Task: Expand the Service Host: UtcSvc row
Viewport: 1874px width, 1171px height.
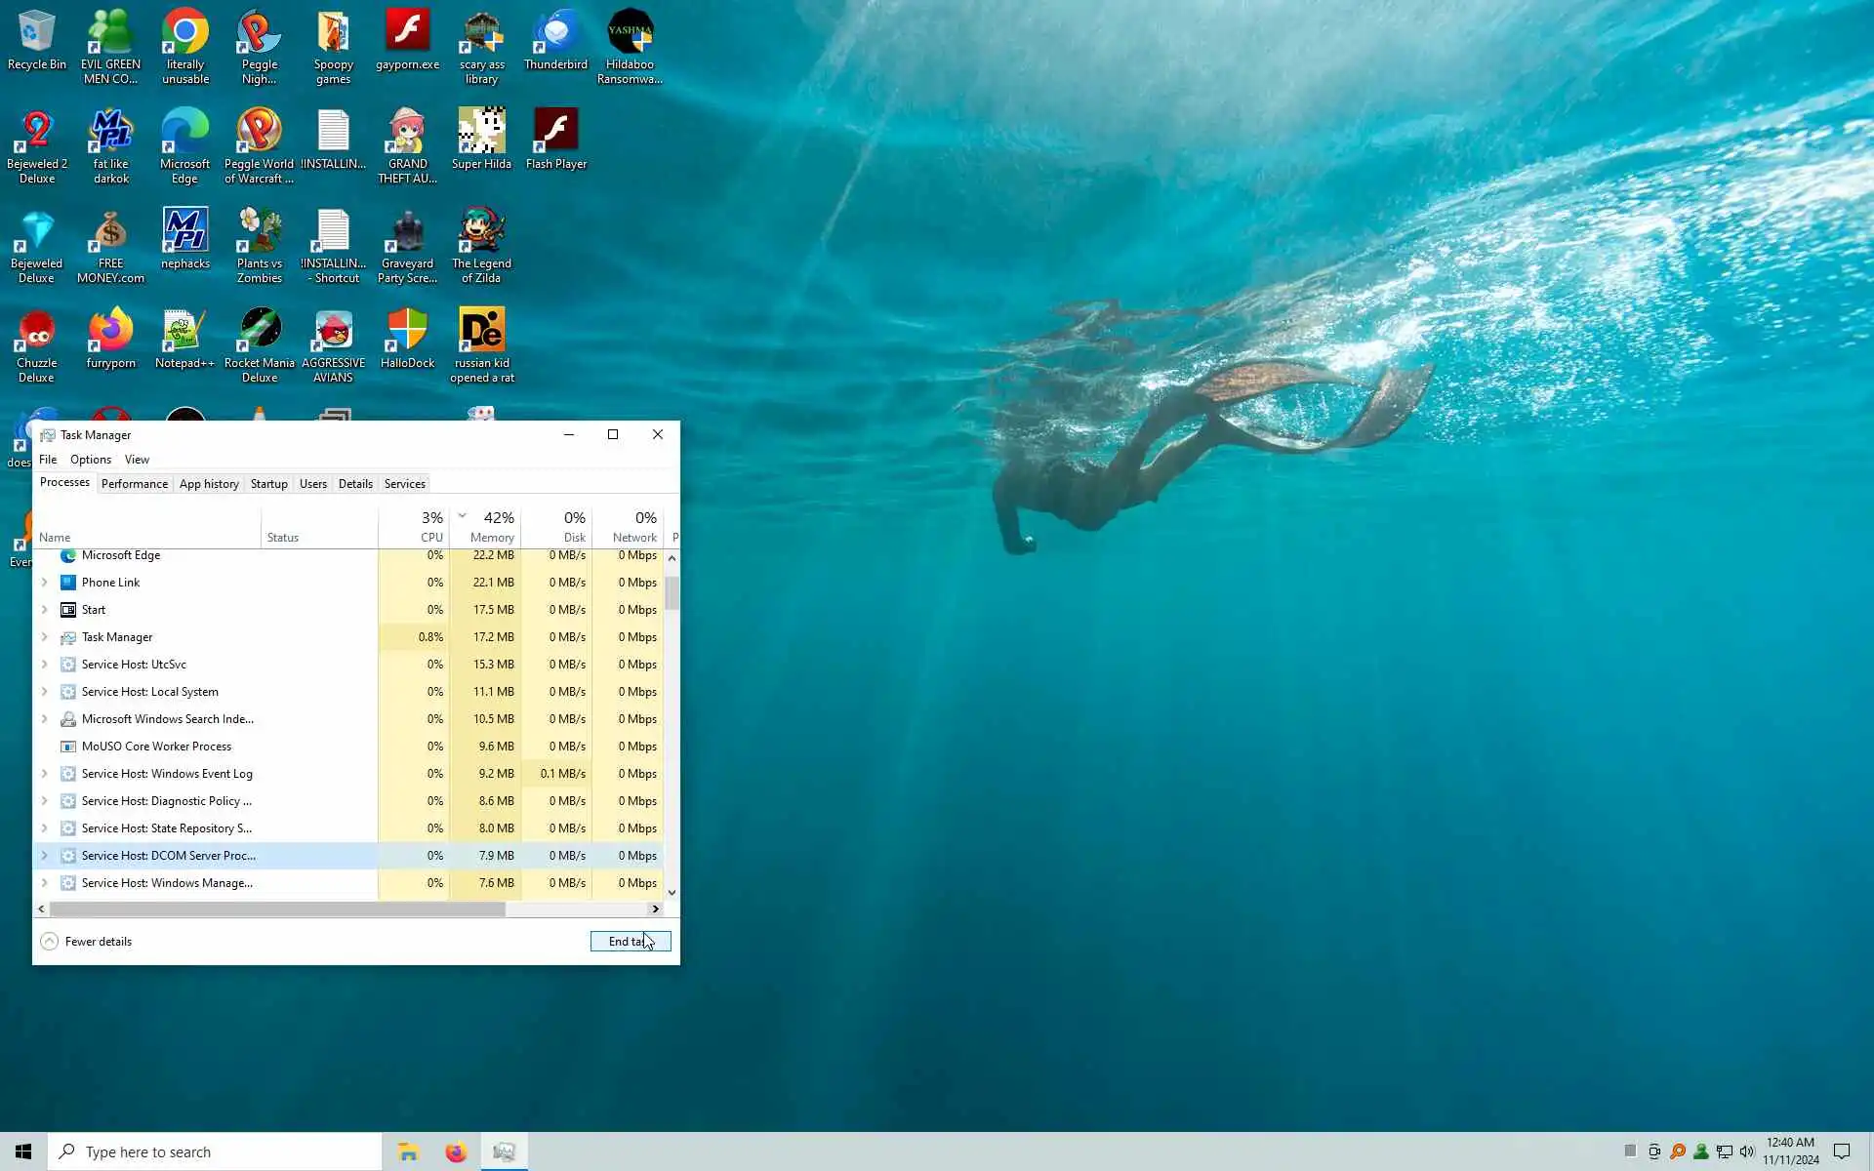Action: [x=44, y=665]
